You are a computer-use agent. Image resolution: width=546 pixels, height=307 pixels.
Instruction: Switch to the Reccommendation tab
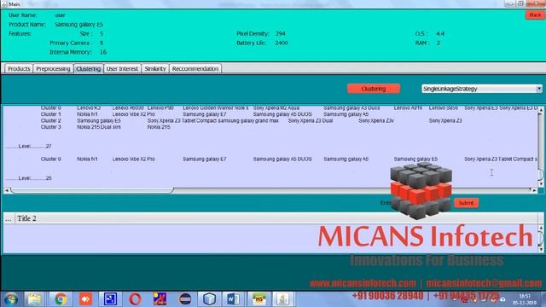(x=195, y=69)
